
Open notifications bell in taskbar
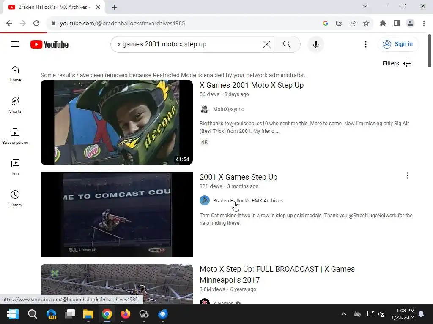(x=422, y=314)
